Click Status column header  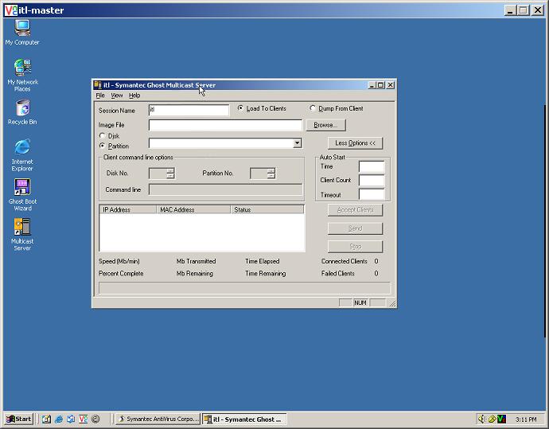[267, 209]
